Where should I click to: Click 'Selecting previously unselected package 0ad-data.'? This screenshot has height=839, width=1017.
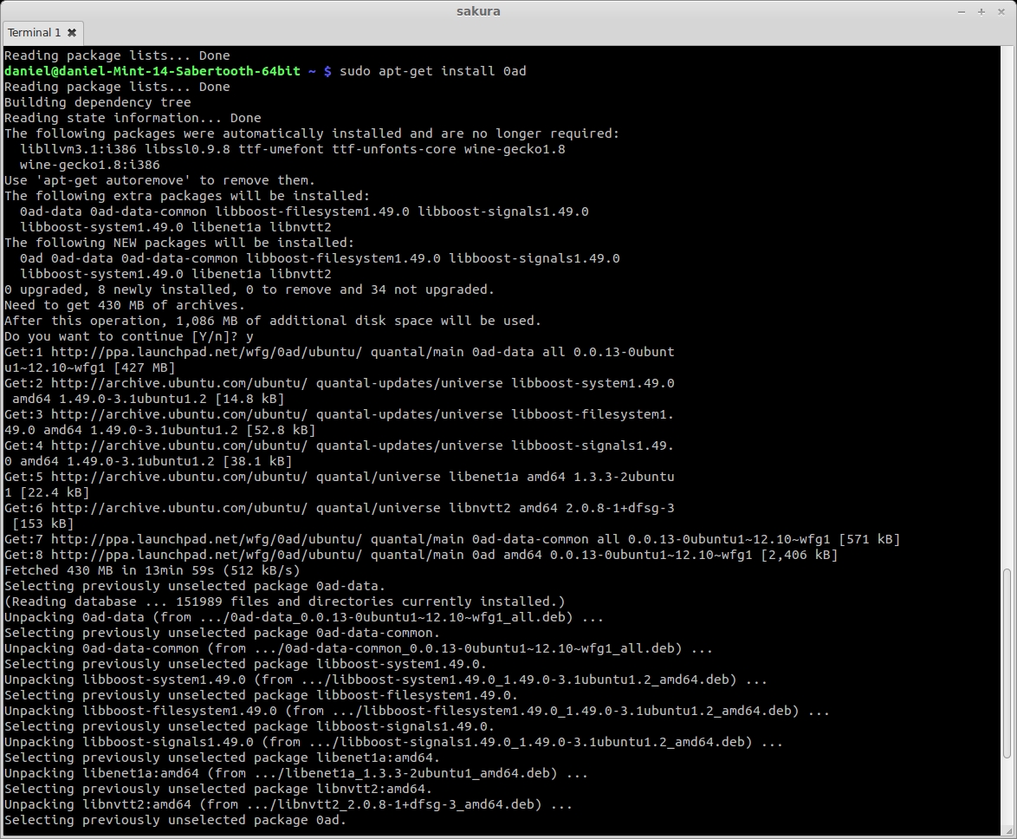(x=195, y=586)
